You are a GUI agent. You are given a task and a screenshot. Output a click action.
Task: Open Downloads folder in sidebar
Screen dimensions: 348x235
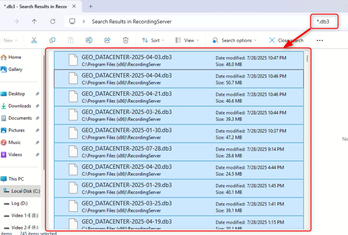pyautogui.click(x=16, y=106)
